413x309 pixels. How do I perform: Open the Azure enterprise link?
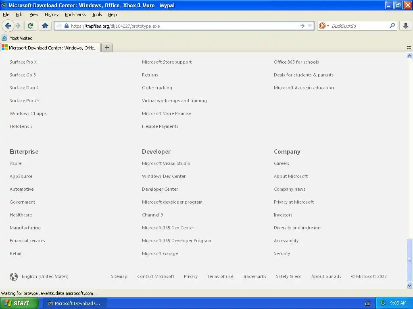[16, 163]
